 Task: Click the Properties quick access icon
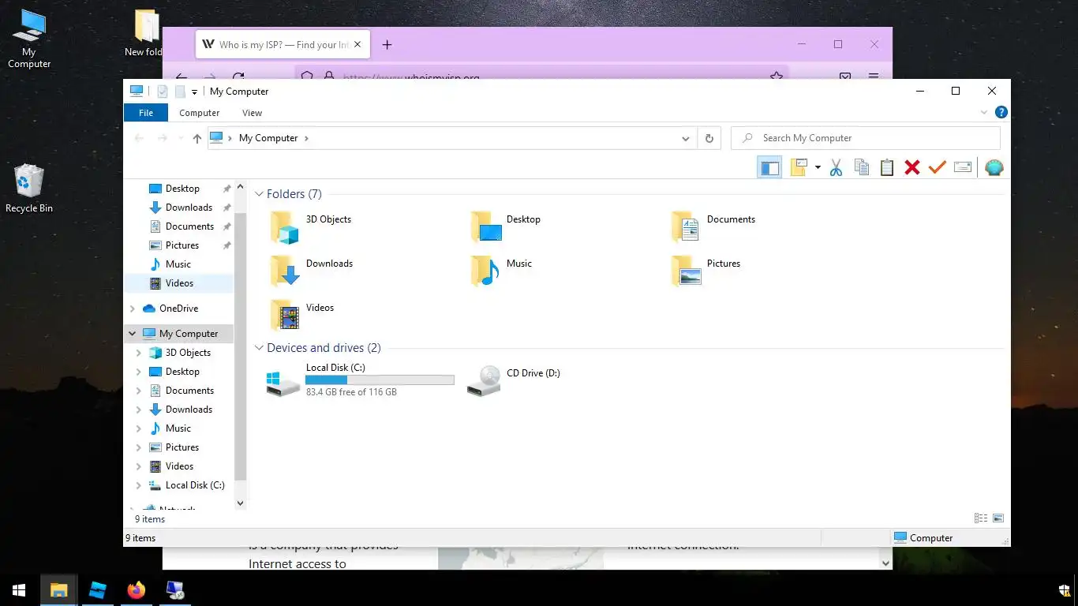163,92
